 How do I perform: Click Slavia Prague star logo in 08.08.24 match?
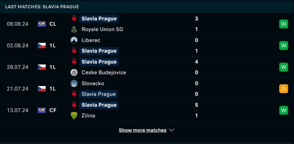pos(74,19)
